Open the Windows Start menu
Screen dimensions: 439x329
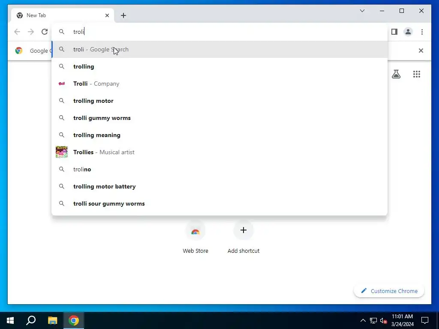click(10, 320)
